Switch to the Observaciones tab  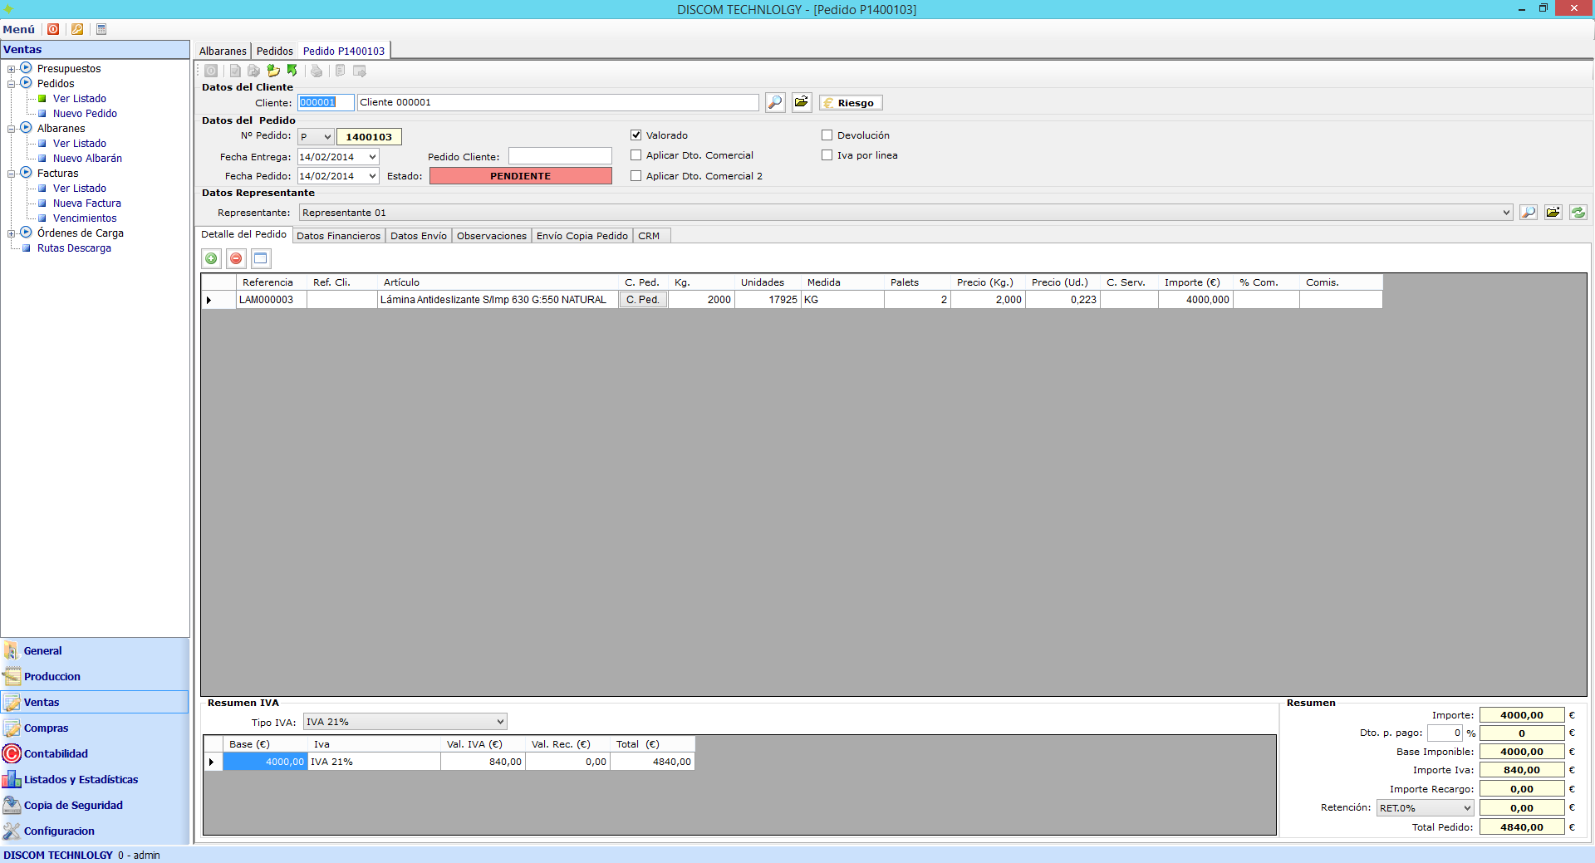(x=491, y=236)
